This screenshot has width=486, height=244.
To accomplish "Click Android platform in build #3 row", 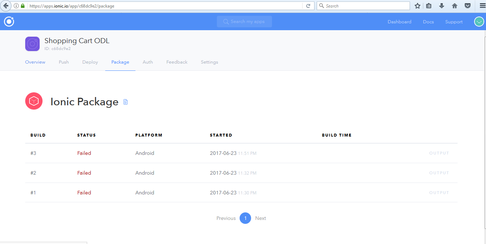I will pyautogui.click(x=145, y=153).
